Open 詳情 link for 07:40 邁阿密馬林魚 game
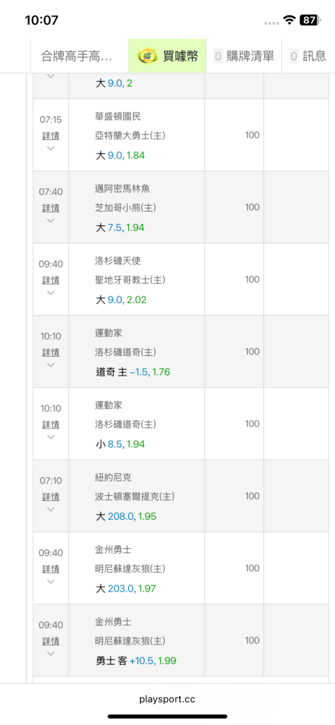335x725 pixels. (51, 208)
